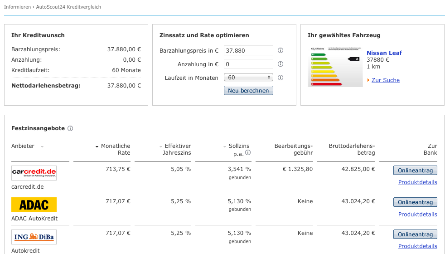Open the Nissan Leaf vehicle link

click(x=384, y=53)
